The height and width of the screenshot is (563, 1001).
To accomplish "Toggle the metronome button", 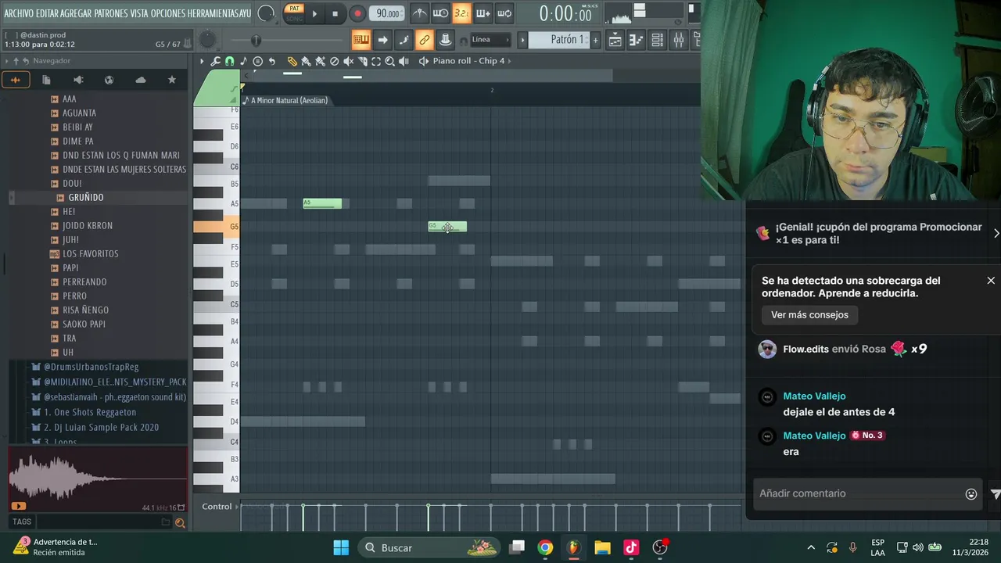I will coord(420,13).
